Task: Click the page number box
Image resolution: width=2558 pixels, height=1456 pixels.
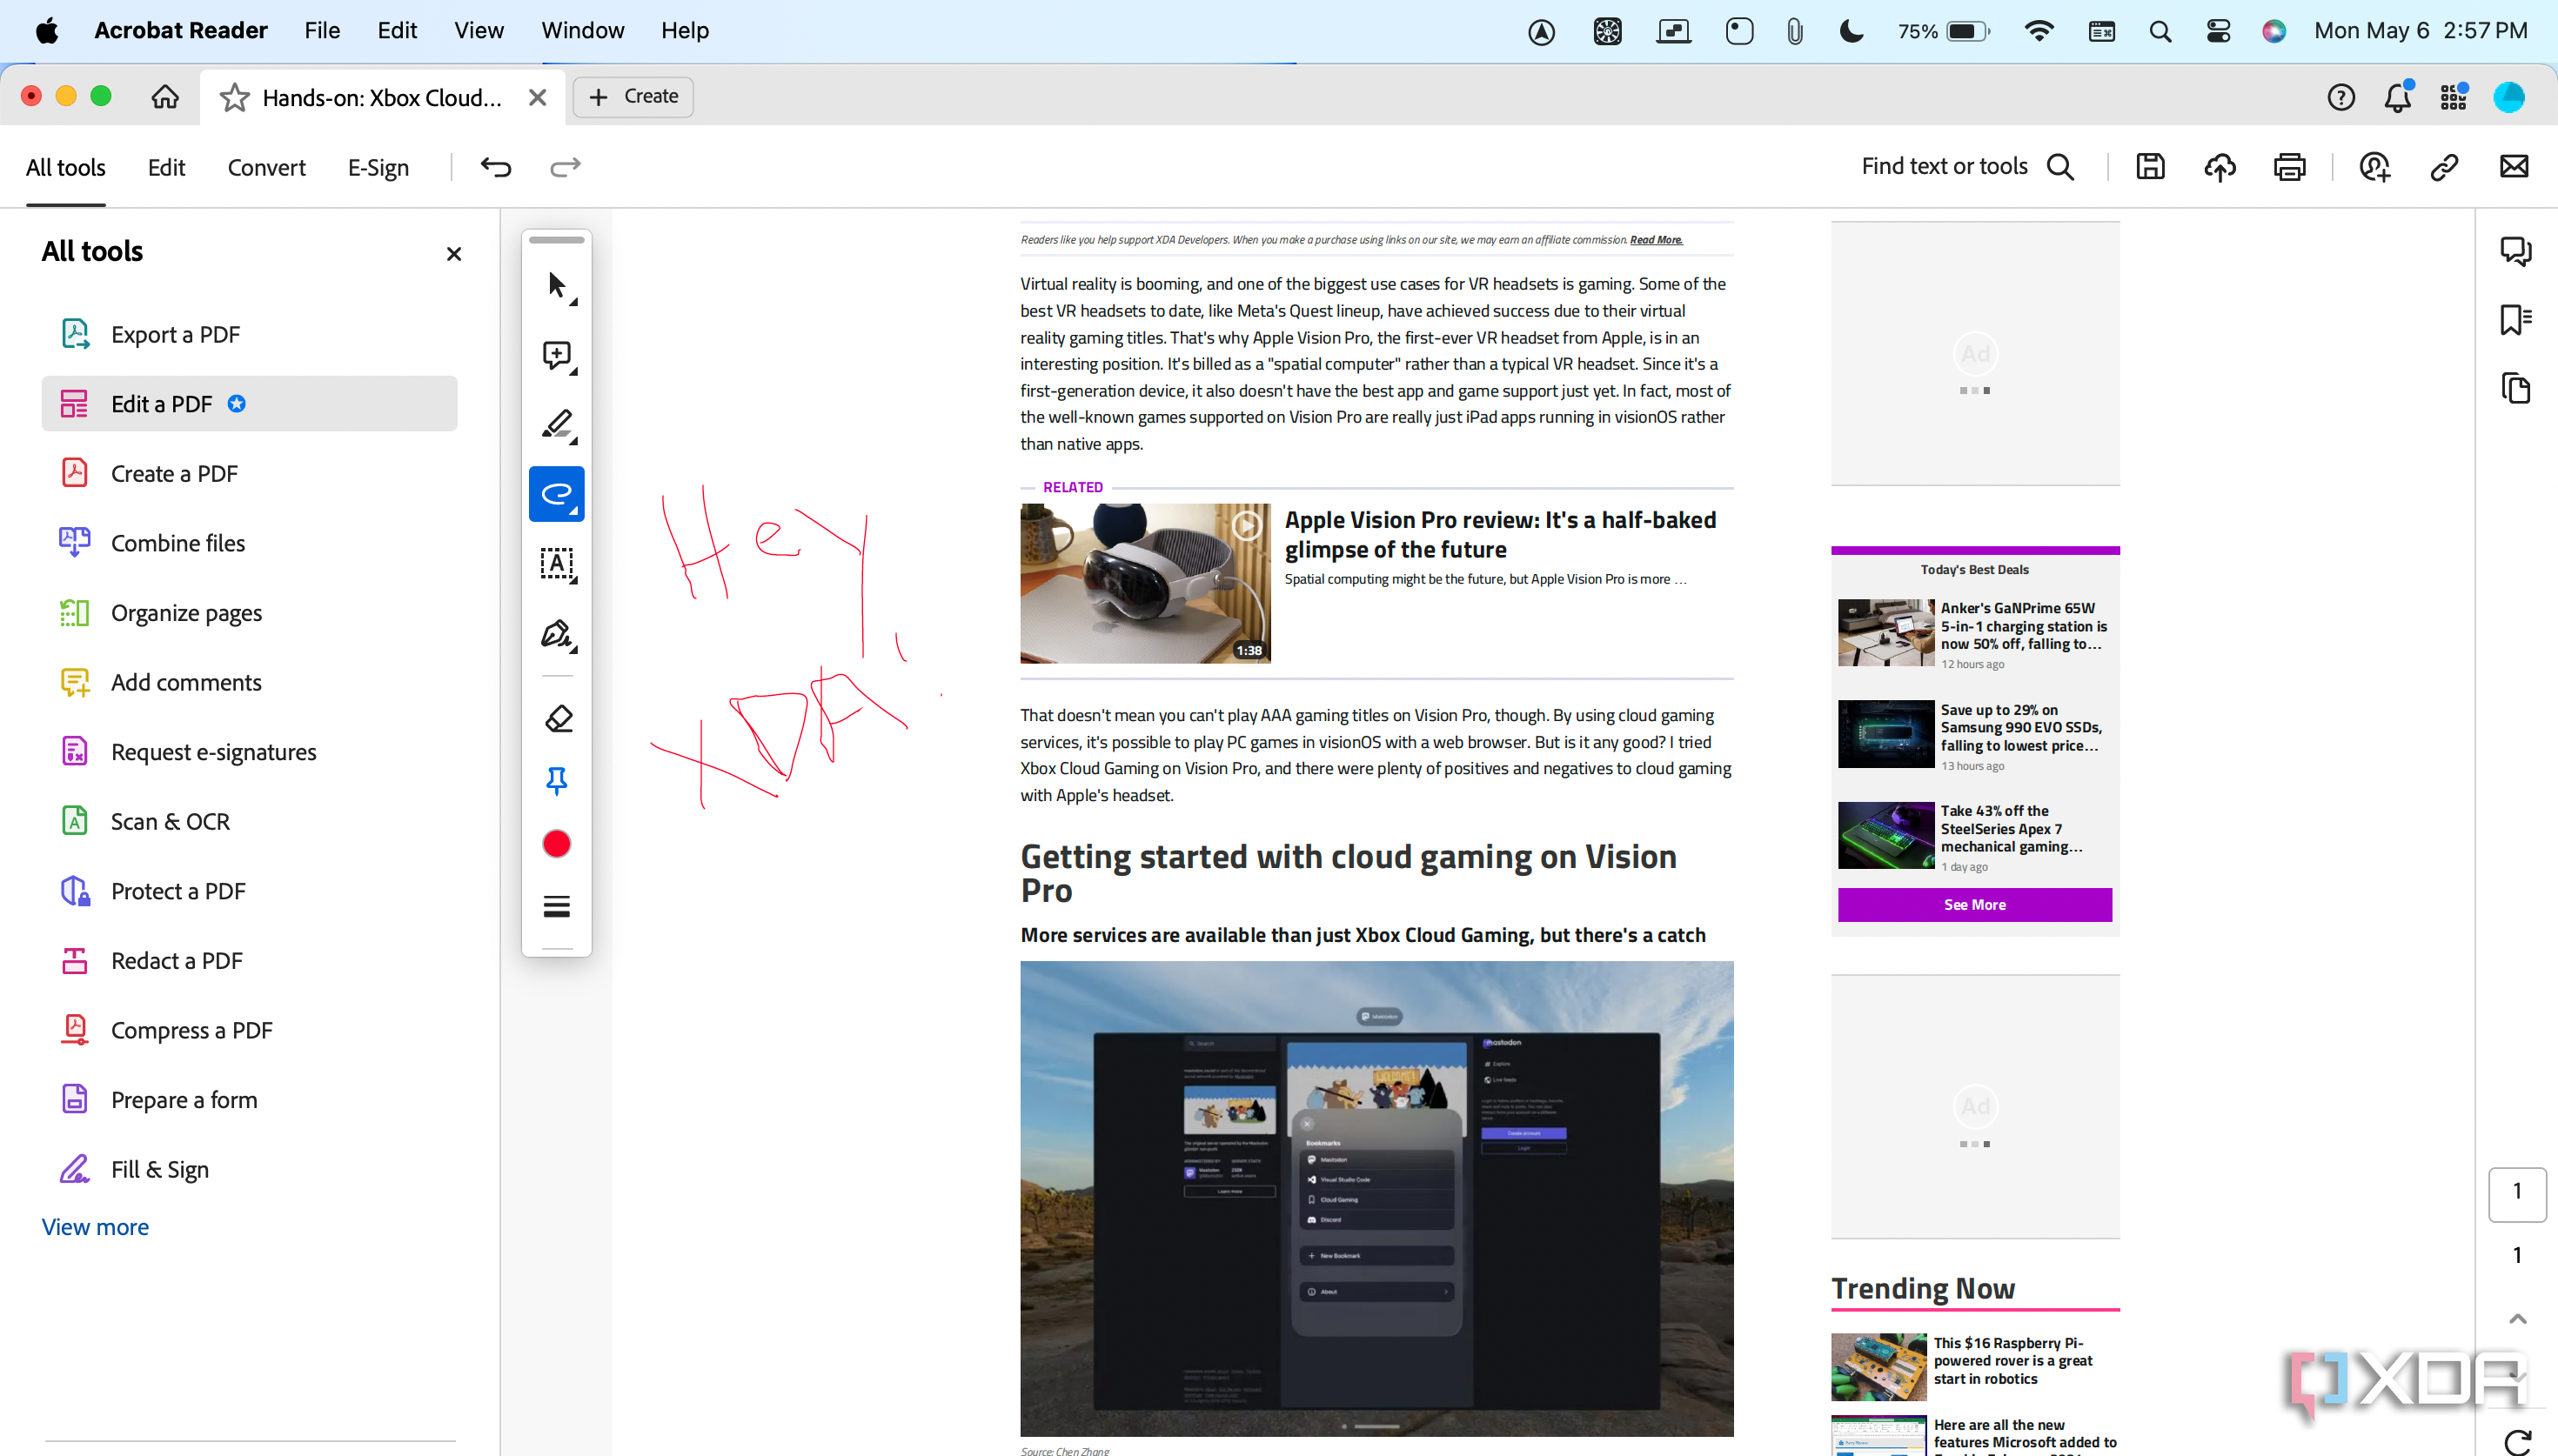Action: click(x=2517, y=1193)
